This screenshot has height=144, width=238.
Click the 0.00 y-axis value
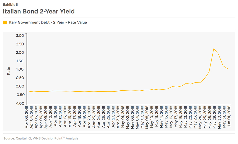[20, 86]
